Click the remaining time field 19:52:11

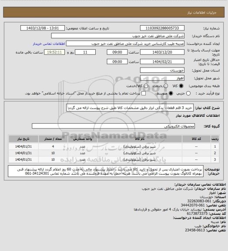pos(54,52)
